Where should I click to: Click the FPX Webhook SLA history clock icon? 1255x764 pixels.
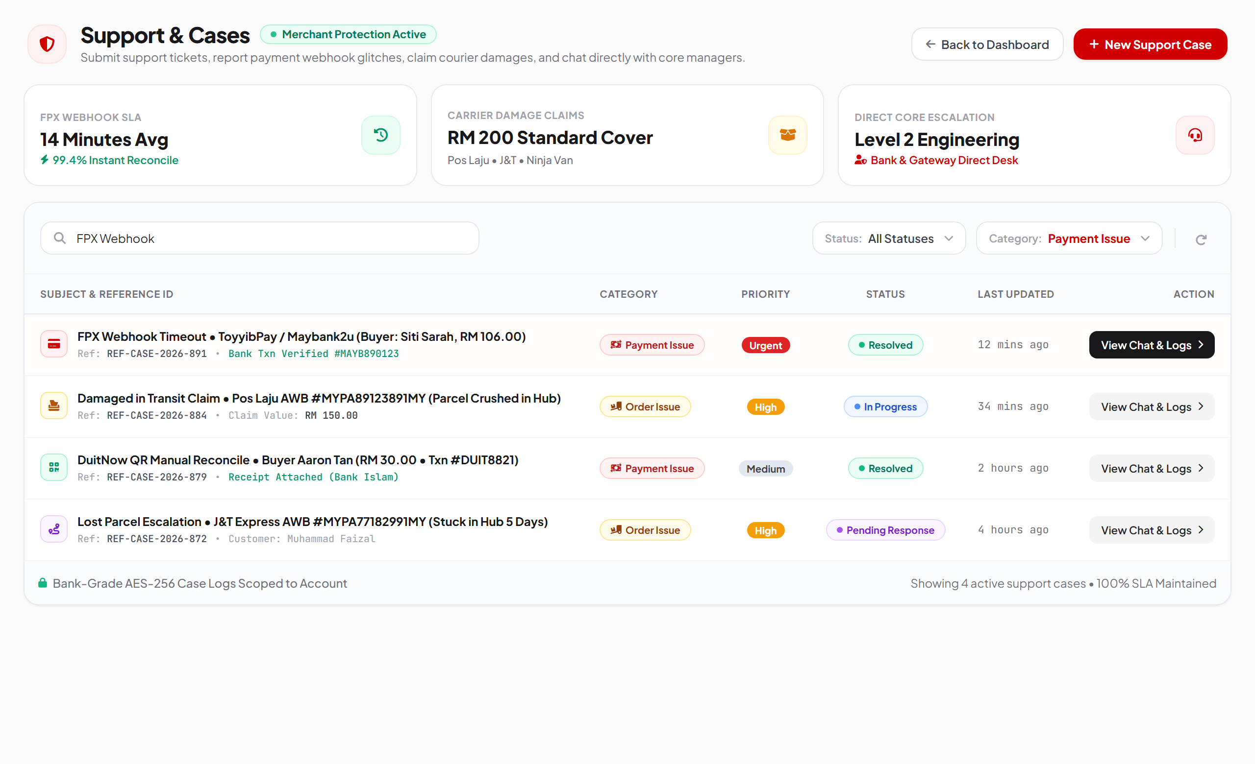(380, 135)
